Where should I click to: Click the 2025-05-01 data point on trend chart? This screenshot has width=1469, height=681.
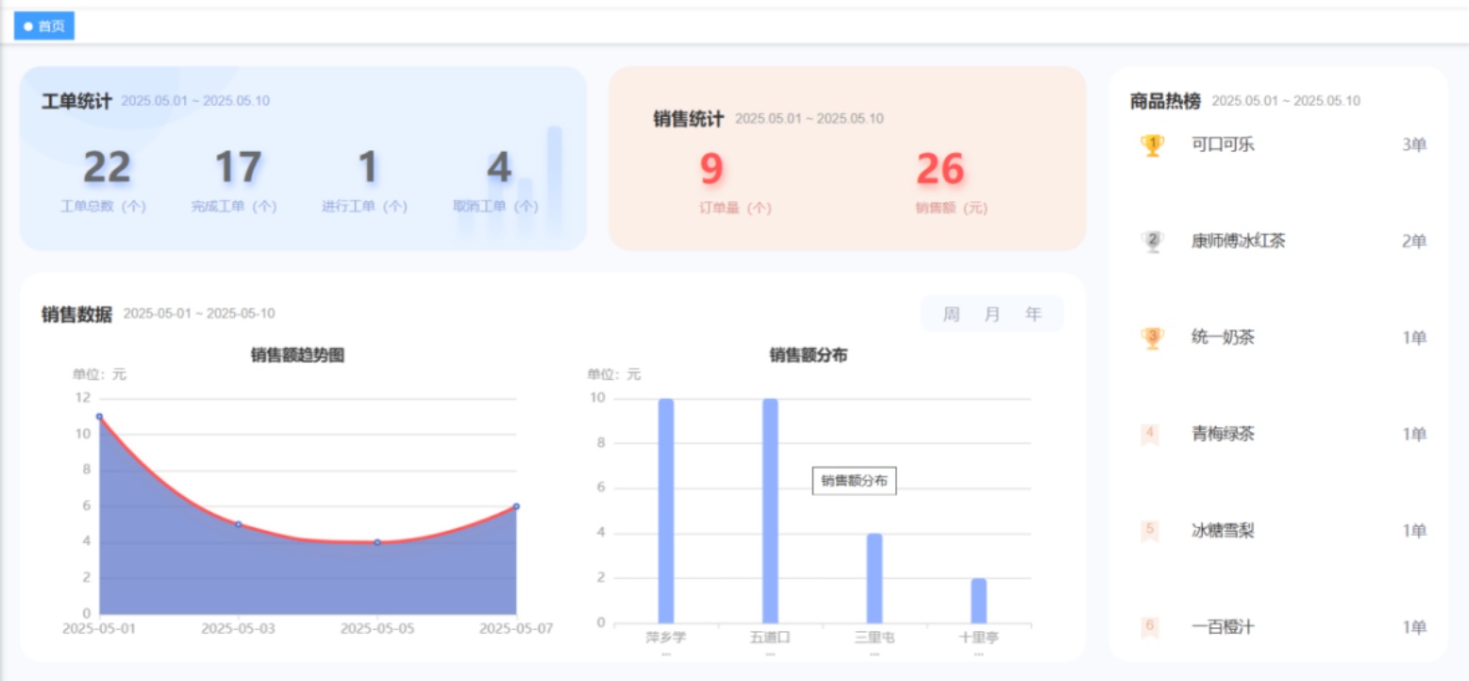[x=99, y=417]
